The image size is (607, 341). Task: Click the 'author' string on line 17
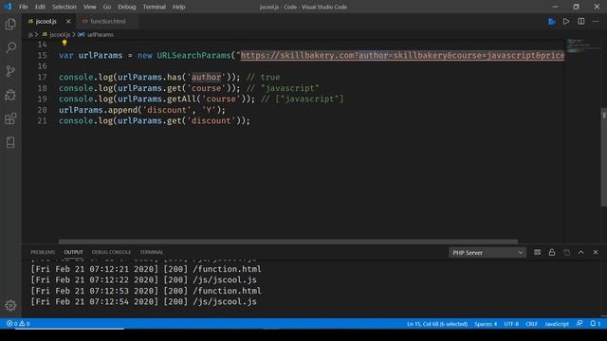click(206, 77)
